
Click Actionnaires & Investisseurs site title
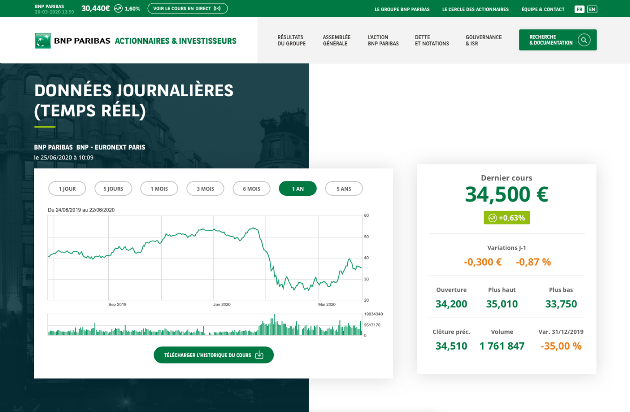click(176, 41)
